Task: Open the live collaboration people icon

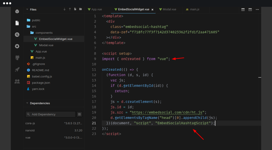Action: click(17, 81)
